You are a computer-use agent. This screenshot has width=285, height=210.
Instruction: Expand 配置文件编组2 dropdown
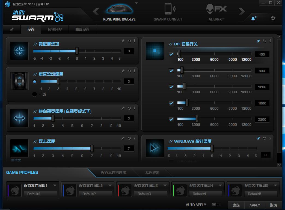[x=110, y=185]
